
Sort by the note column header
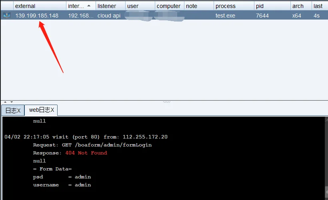point(199,6)
